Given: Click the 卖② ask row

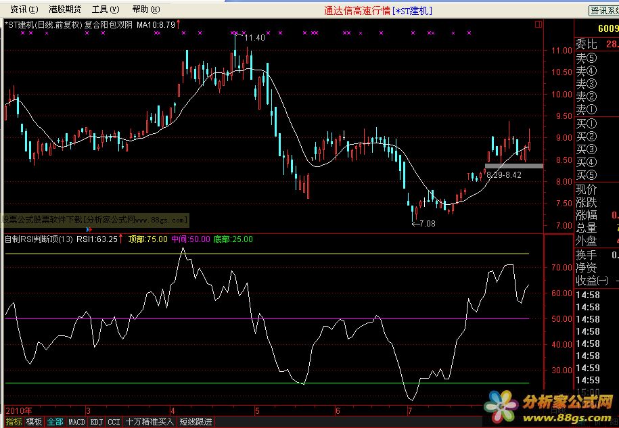Looking at the screenshot, I should point(597,96).
